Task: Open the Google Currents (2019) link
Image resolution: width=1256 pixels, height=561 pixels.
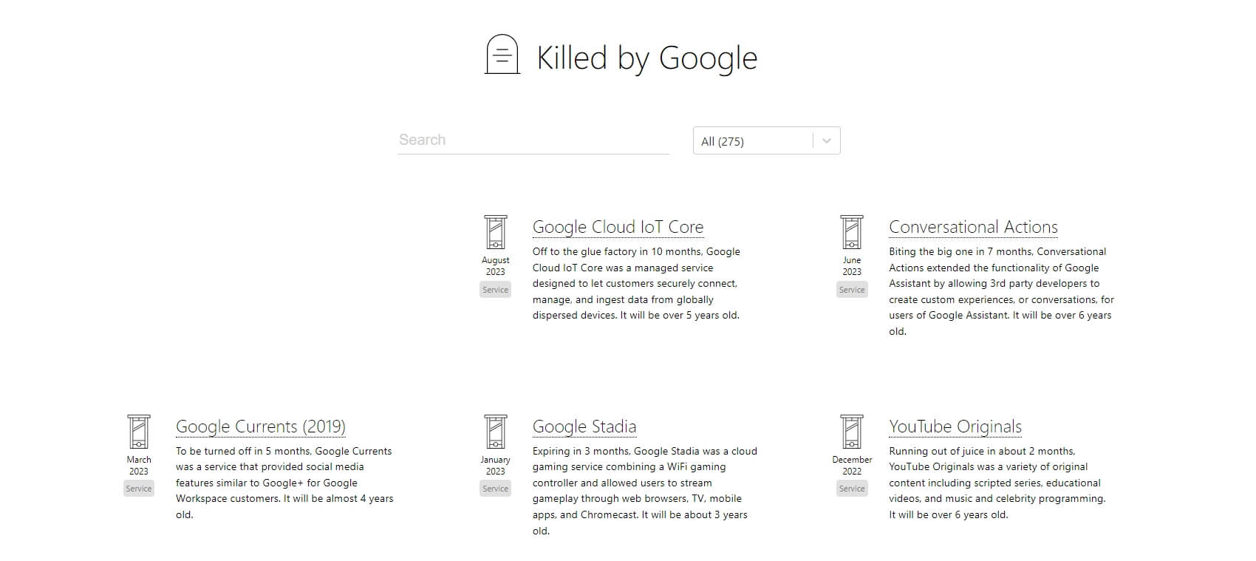Action: [260, 426]
